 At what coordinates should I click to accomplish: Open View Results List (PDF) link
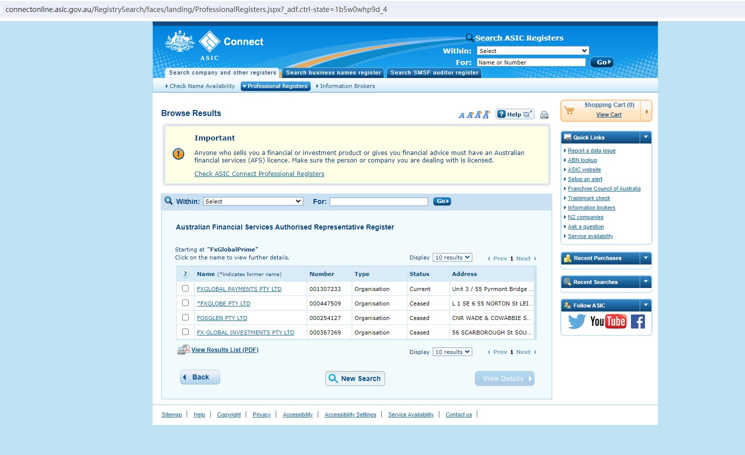point(225,350)
